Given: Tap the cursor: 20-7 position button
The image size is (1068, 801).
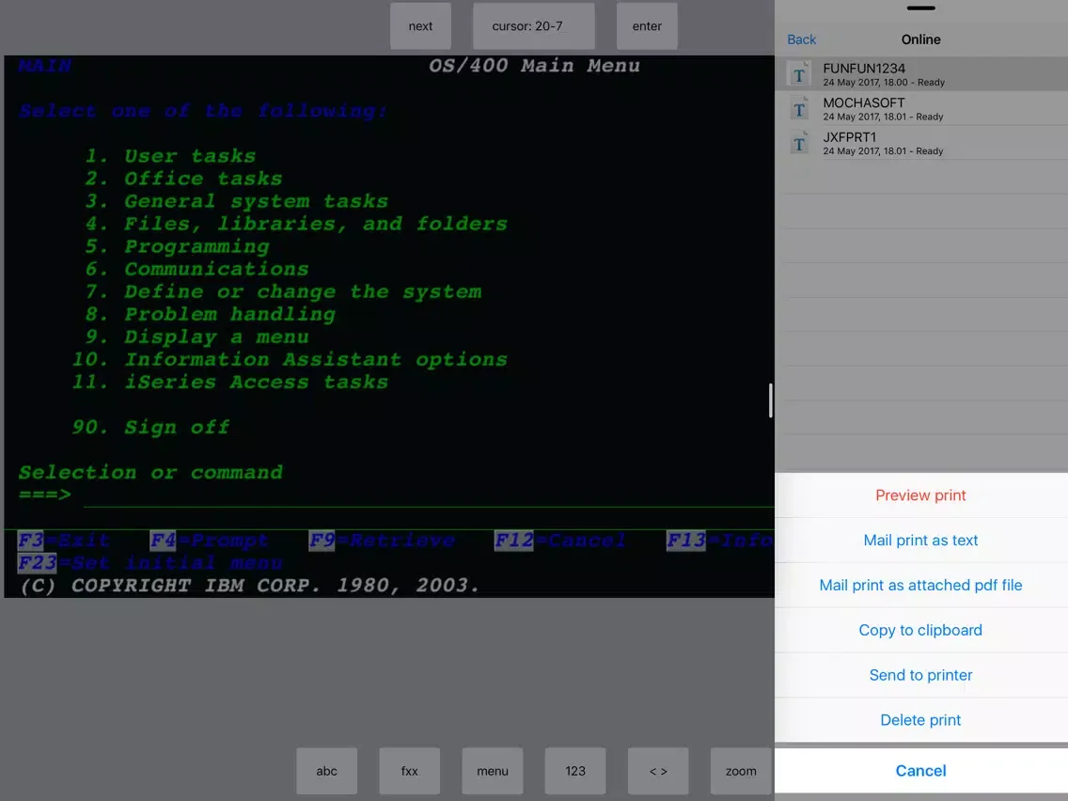Looking at the screenshot, I should pos(533,26).
